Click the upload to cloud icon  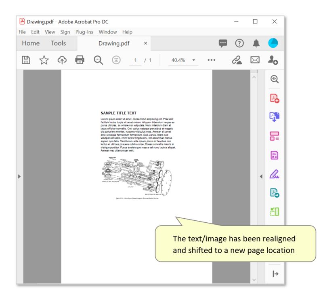point(62,59)
